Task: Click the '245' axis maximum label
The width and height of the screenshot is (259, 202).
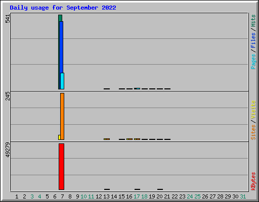Action: (8, 96)
